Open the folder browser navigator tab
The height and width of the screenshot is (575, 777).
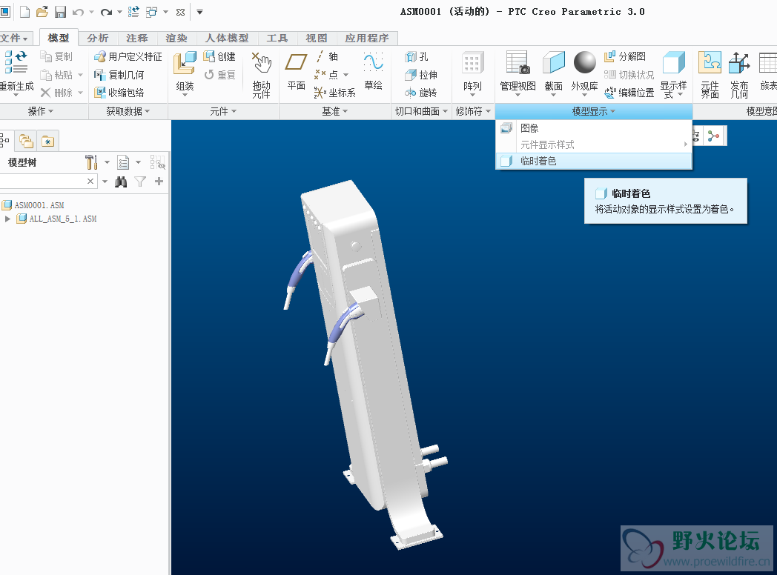tap(26, 142)
